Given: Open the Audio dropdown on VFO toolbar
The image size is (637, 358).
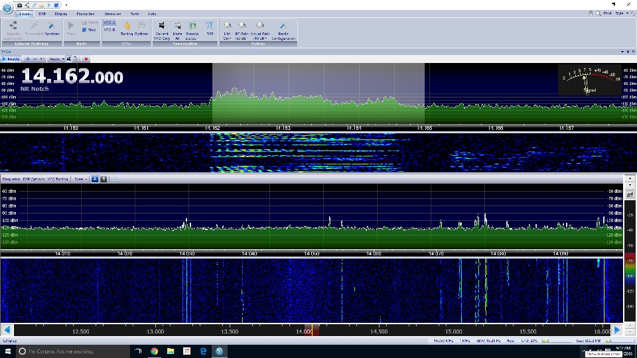Looking at the screenshot, I should [57, 59].
